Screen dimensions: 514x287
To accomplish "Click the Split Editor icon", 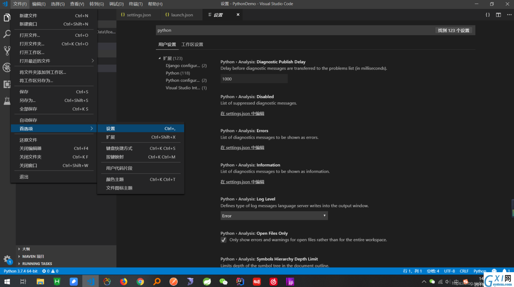I will (498, 15).
